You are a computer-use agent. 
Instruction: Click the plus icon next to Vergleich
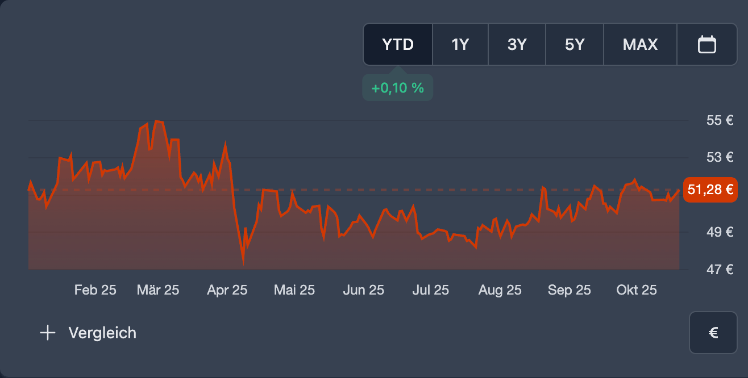pyautogui.click(x=48, y=333)
